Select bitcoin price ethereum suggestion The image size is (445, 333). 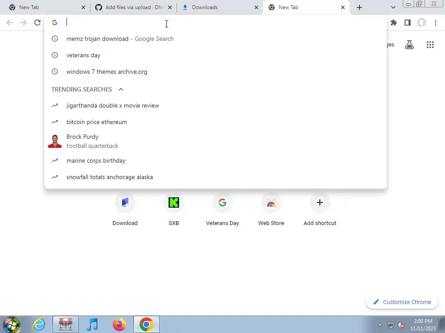[216, 122]
